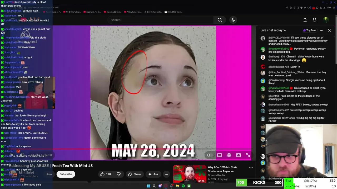This screenshot has height=189, width=337.
Task: Open options for the Chris Stuckmann suggestion
Action: pyautogui.click(x=251, y=167)
